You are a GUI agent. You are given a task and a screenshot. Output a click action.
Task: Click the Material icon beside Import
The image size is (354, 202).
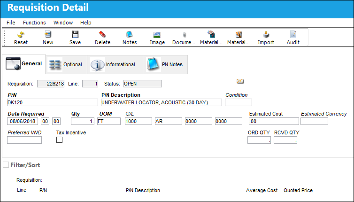pos(239,35)
